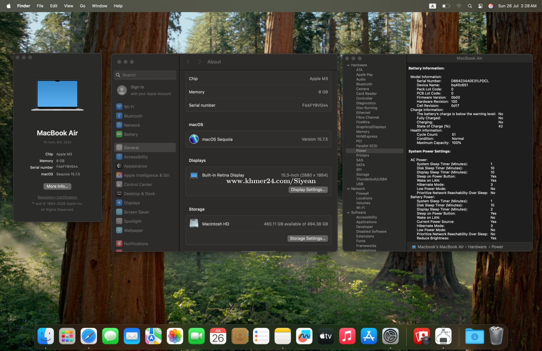Launch Maps from the Dock
The width and height of the screenshot is (542, 351).
[x=154, y=336]
